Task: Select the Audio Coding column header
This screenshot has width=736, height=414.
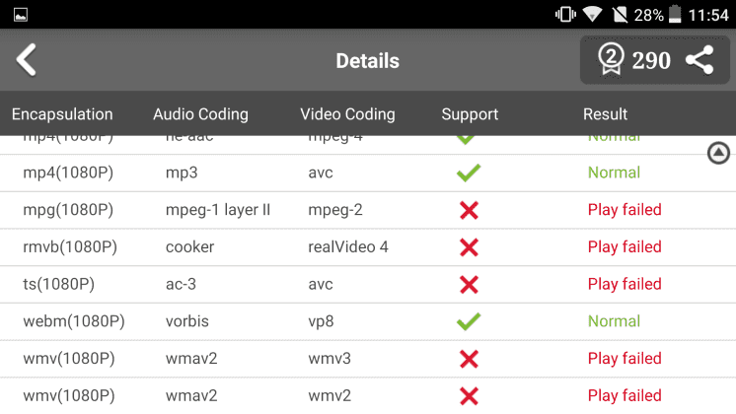Action: [200, 114]
